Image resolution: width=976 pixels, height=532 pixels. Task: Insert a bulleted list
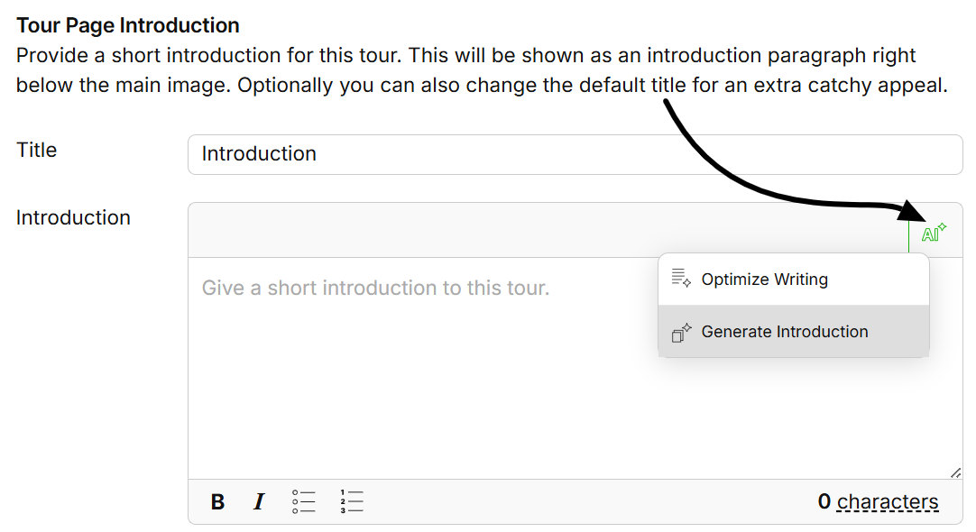[x=304, y=502]
